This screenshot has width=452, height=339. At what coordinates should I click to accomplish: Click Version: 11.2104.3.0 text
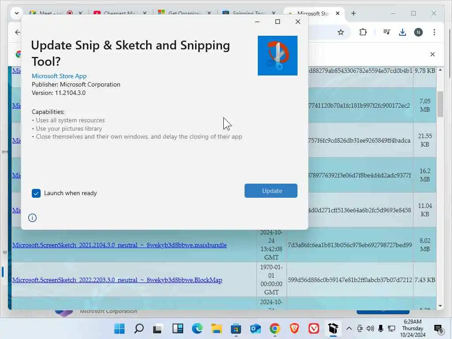point(59,93)
